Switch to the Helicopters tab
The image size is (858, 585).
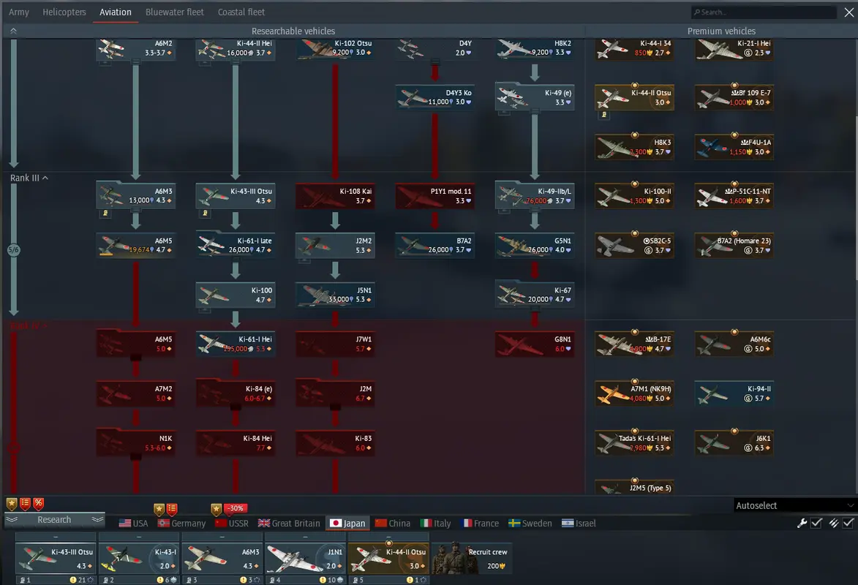tap(64, 12)
